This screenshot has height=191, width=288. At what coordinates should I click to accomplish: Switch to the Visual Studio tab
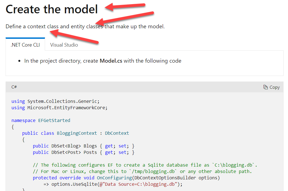pyautogui.click(x=64, y=45)
